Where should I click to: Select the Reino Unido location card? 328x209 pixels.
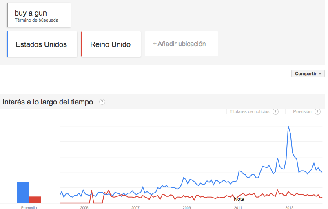click(111, 44)
